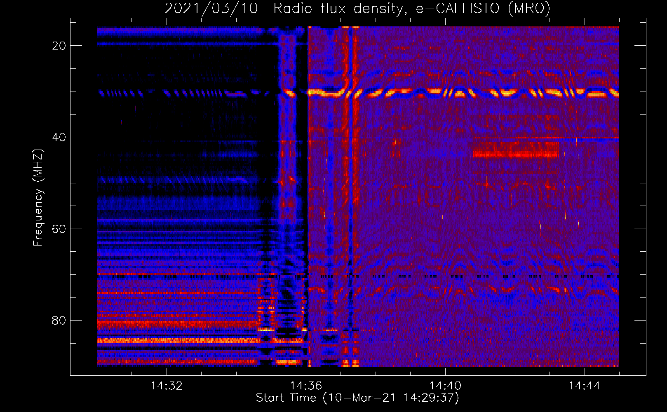The image size is (667, 412).
Task: Click the 80 MHz frequency tick label
Action: (x=59, y=320)
